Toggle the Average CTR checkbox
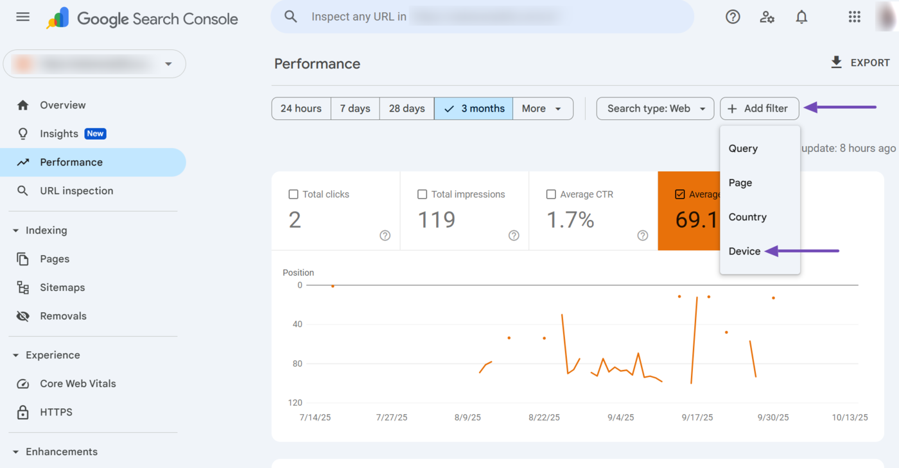Screen dimensions: 899x468 point(551,194)
